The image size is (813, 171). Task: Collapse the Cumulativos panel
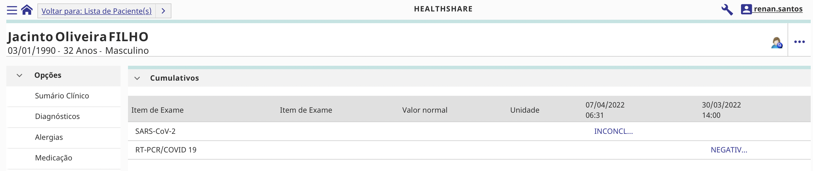(x=137, y=78)
